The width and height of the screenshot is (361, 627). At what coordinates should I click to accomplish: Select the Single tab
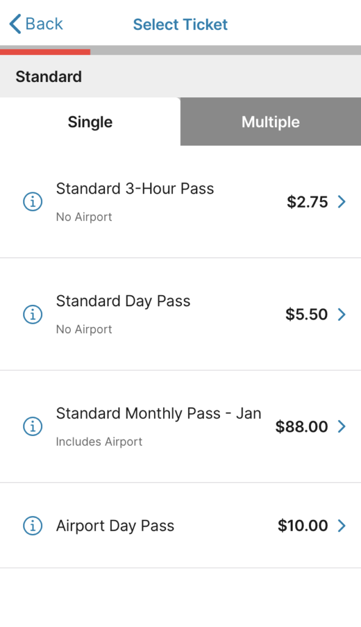tap(90, 122)
